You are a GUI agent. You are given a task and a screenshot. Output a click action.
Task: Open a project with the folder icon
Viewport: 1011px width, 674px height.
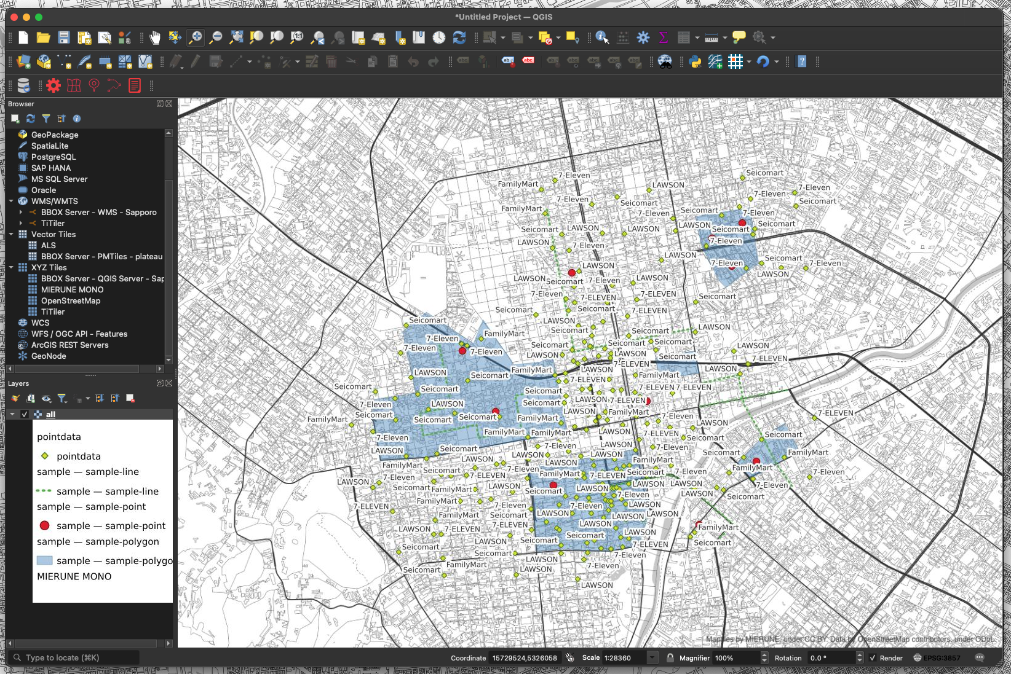43,38
